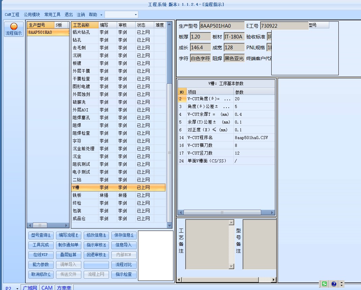Image resolution: width=361 pixels, height=290 pixels.
Task: Click the 生产型号 input field
Action: click(222, 26)
